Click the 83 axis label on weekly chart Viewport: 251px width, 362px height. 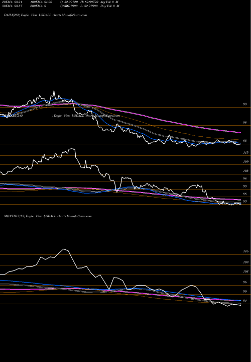[244, 201]
